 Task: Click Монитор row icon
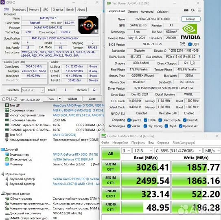click(7, 164)
